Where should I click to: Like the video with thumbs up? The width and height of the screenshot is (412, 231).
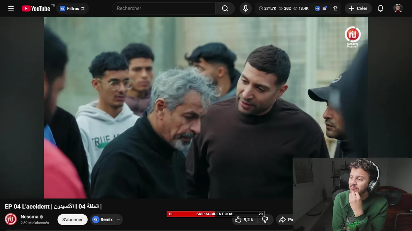click(x=244, y=219)
